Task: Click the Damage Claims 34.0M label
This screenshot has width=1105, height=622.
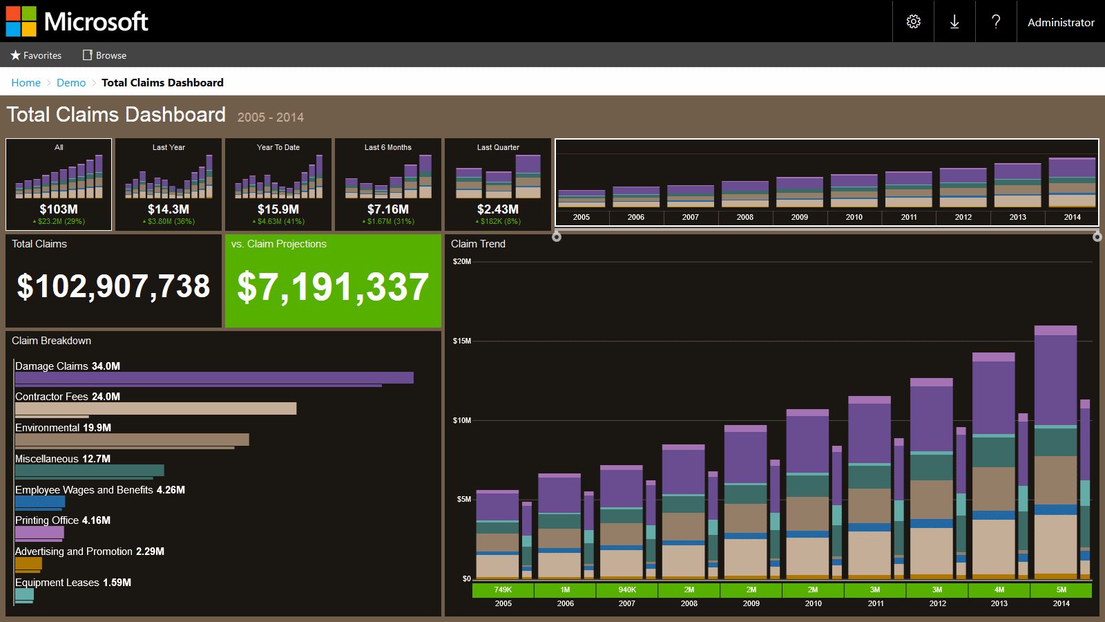Action: point(68,366)
